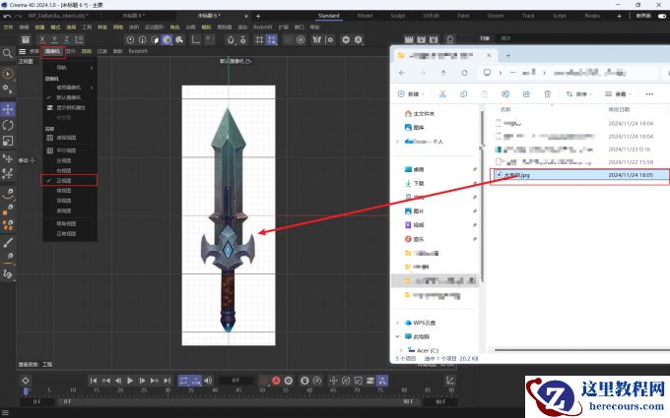Click the undo arrow icon
The image size is (670, 418).
click(7, 16)
